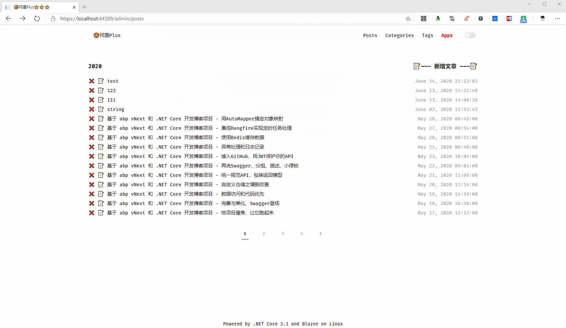Go to pagination page 5
The image size is (566, 328).
320,234
